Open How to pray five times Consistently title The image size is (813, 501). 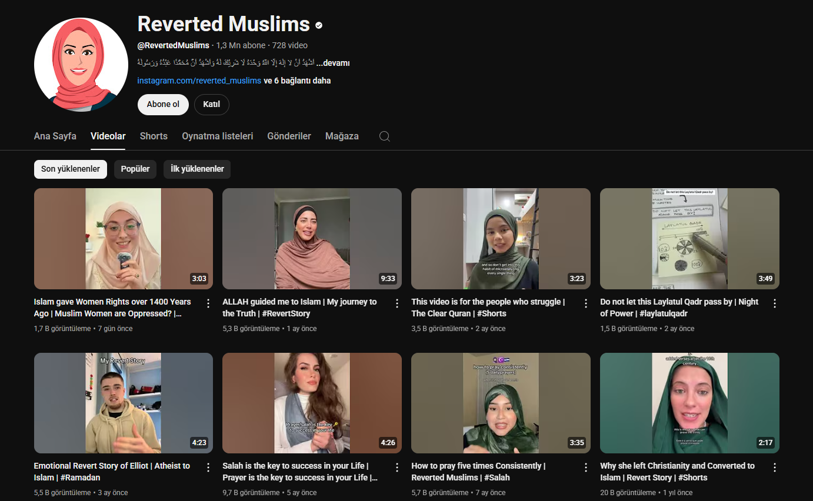click(478, 472)
